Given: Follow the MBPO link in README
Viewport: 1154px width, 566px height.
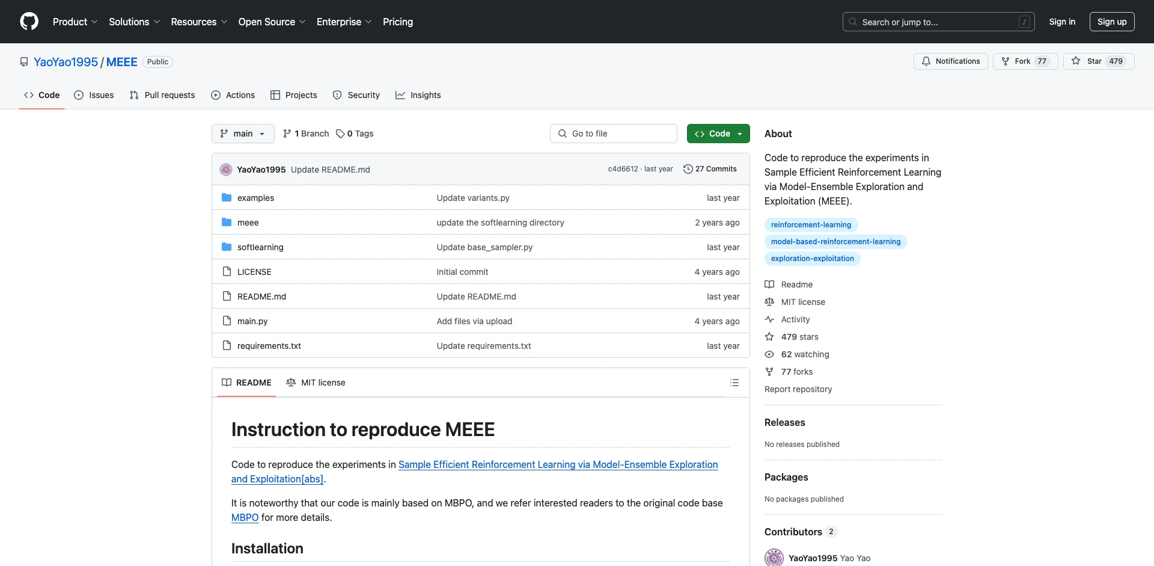Looking at the screenshot, I should pyautogui.click(x=245, y=517).
